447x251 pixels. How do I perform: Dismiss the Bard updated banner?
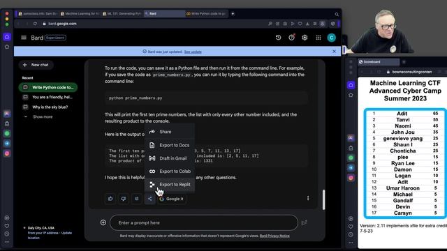pyautogui.click(x=334, y=52)
